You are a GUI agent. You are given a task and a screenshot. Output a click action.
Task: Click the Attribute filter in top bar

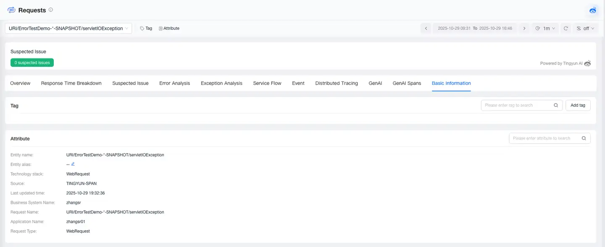click(x=169, y=29)
